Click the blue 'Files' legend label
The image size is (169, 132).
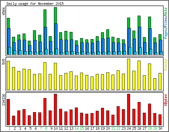pyautogui.click(x=166, y=22)
